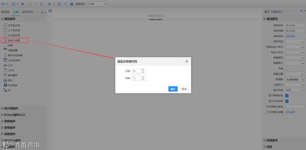Click 取消 in the layout dialog
This screenshot has height=150, width=306.
(x=184, y=89)
